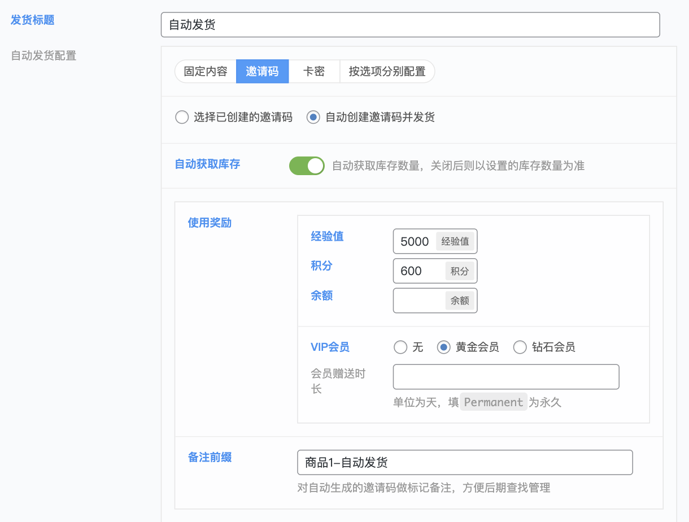The image size is (689, 522).
Task: Click the 备注前缀 input showing 商品1-自动发货
Action: [465, 462]
